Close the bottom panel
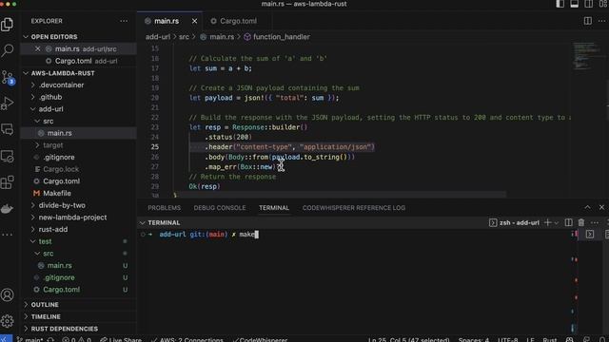The height and width of the screenshot is (342, 609). 601,207
